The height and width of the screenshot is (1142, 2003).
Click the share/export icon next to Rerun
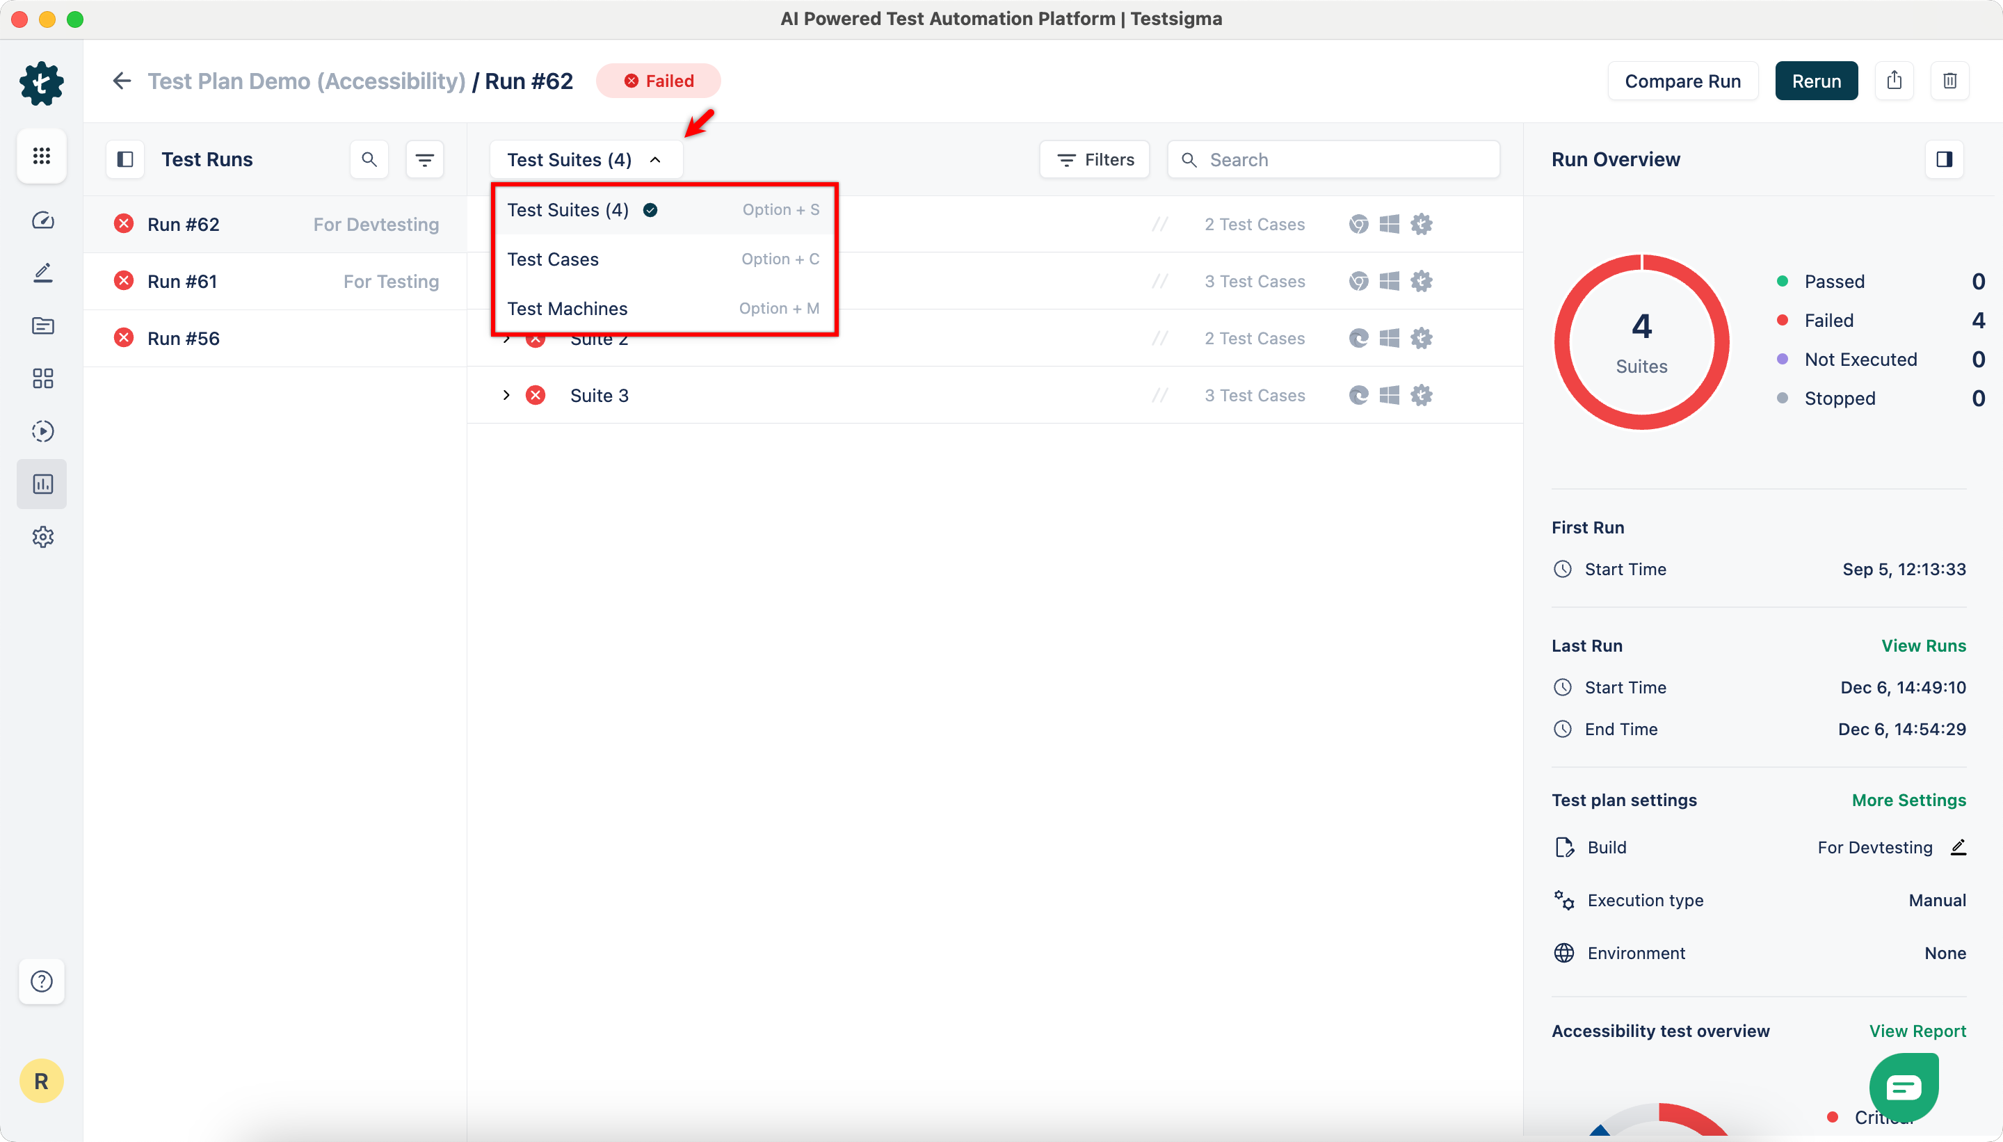coord(1894,81)
